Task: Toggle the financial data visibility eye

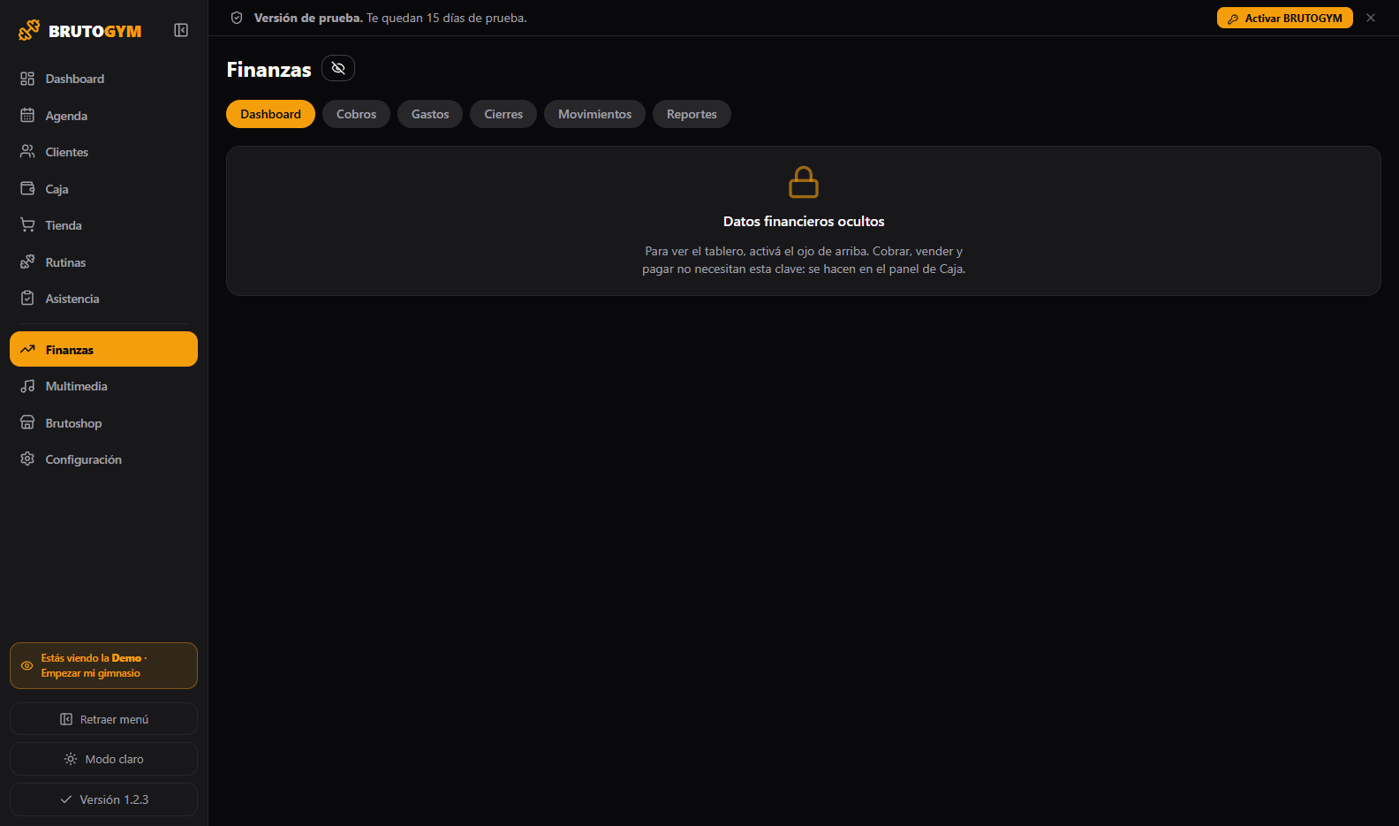Action: (338, 68)
